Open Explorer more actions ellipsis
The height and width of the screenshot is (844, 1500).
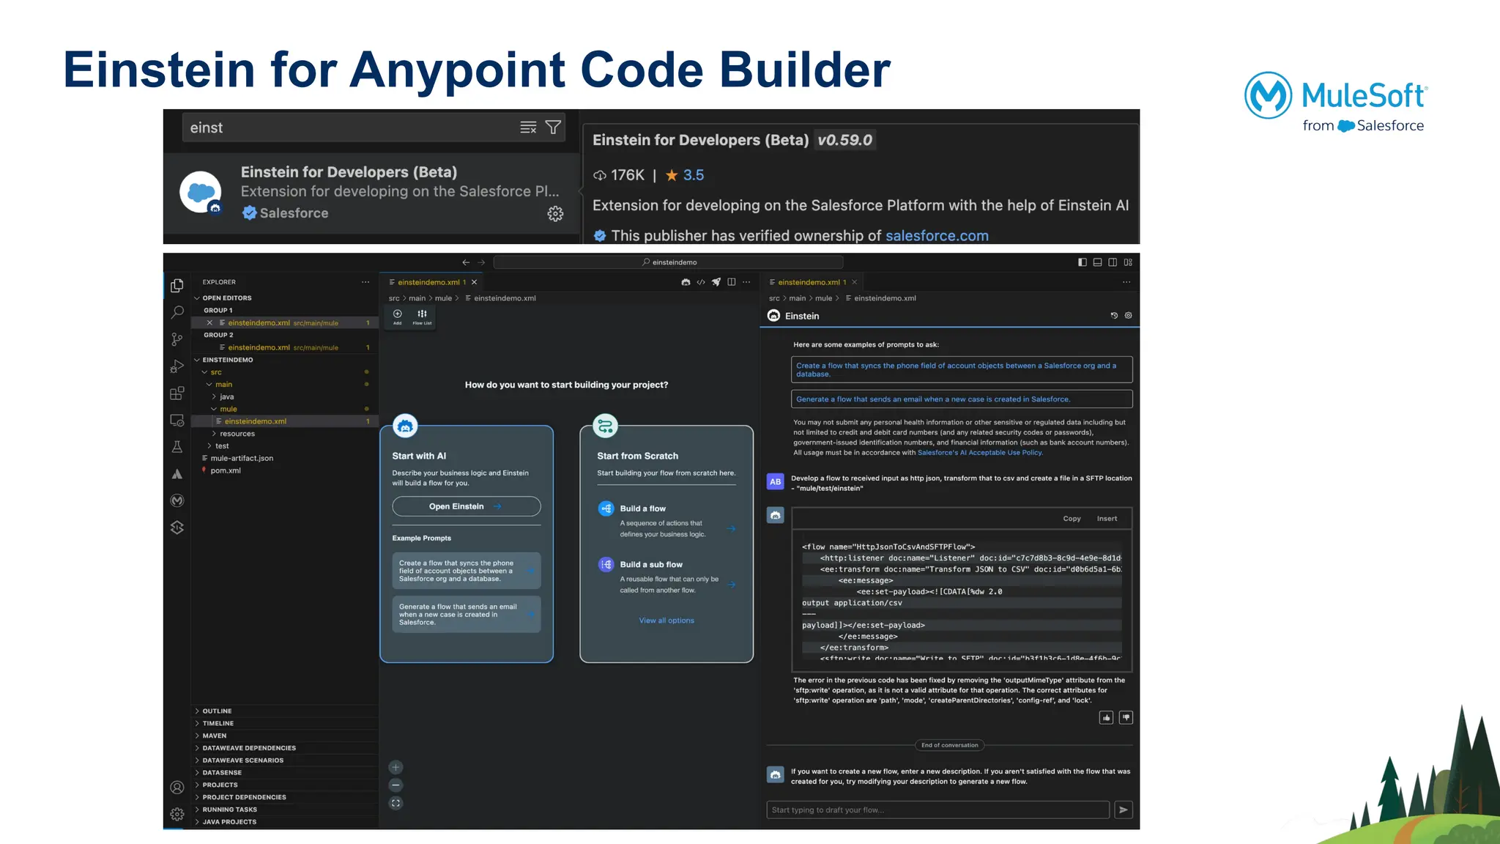(x=365, y=282)
